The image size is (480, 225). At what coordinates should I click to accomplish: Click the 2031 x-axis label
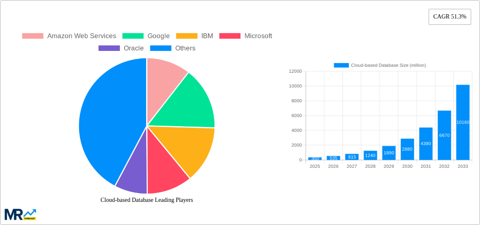(426, 166)
